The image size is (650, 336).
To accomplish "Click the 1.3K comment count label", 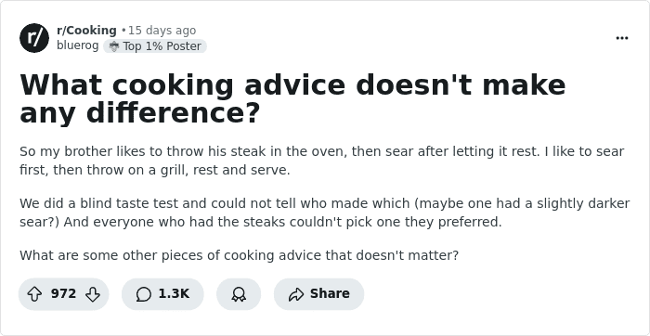I will 174,293.
